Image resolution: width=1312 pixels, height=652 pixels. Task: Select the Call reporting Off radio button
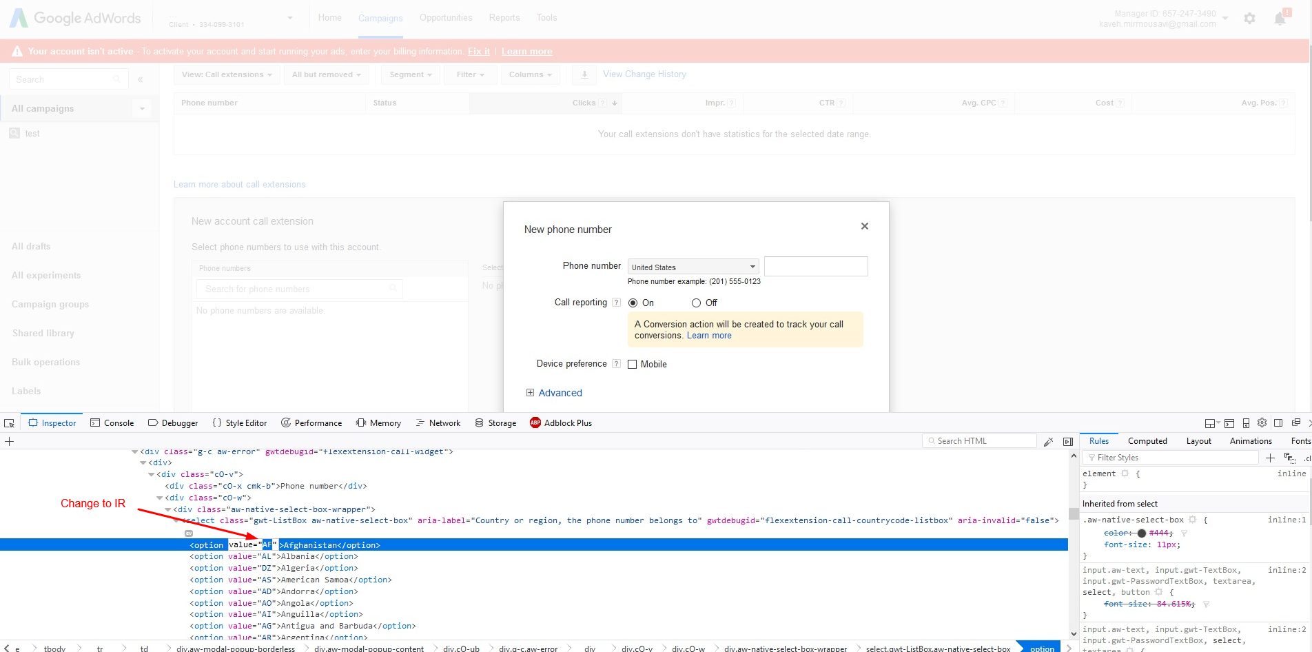(696, 303)
